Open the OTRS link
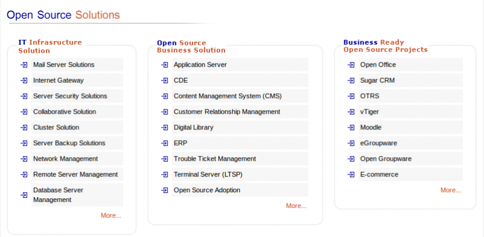The height and width of the screenshot is (237, 484). pos(370,96)
